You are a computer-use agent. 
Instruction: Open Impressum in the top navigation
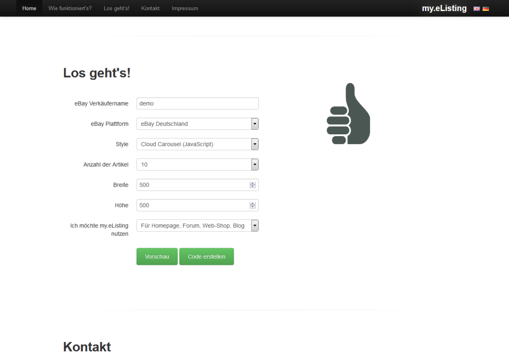185,8
